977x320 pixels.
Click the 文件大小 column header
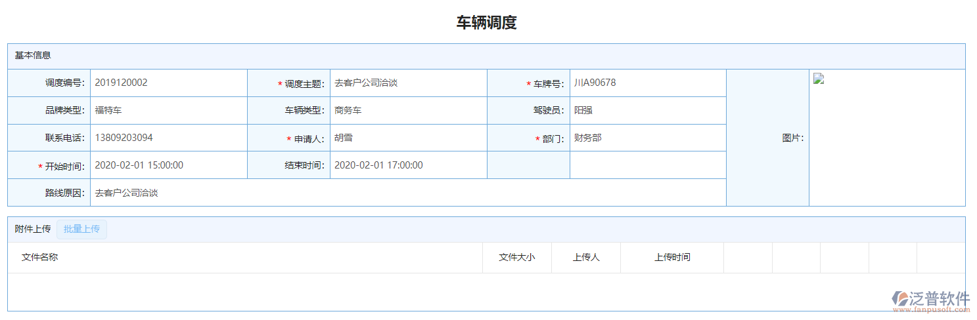[x=516, y=258]
